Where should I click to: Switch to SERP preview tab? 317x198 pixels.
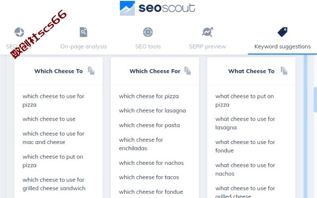208,47
